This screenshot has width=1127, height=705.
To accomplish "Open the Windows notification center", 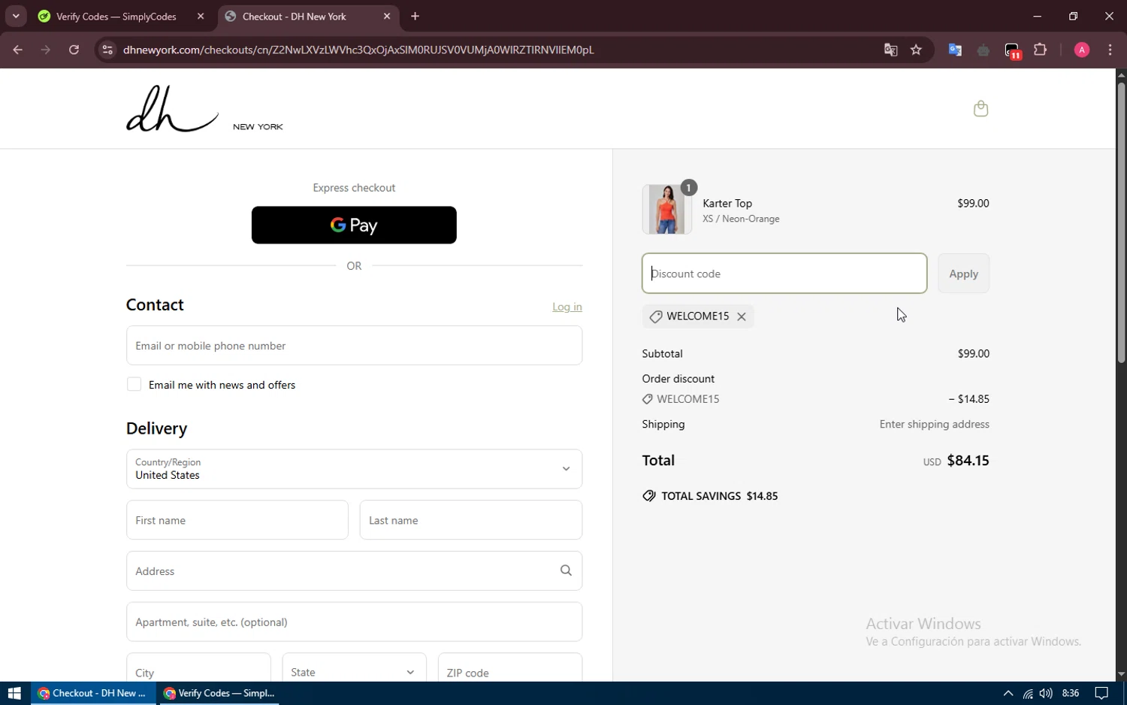I will [x=1101, y=694].
